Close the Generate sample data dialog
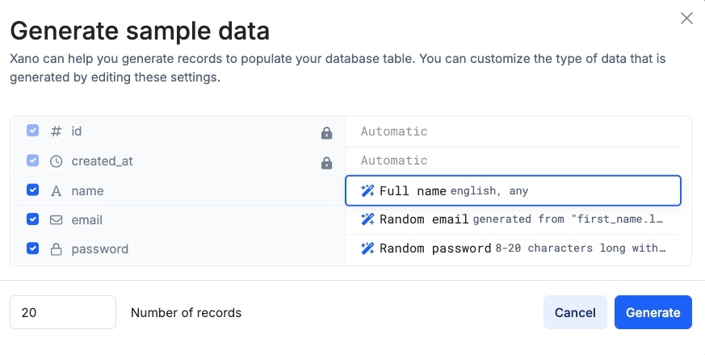 click(x=686, y=18)
